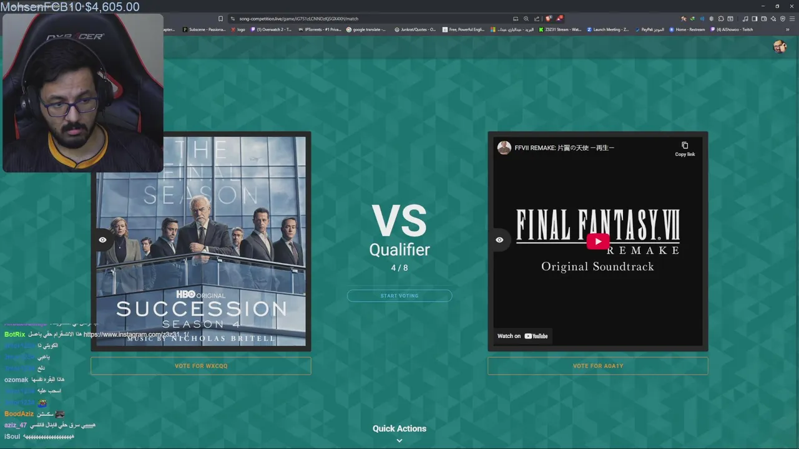Click the zoom magnifier icon in address bar
Viewport: 799px width, 449px height.
pos(526,19)
